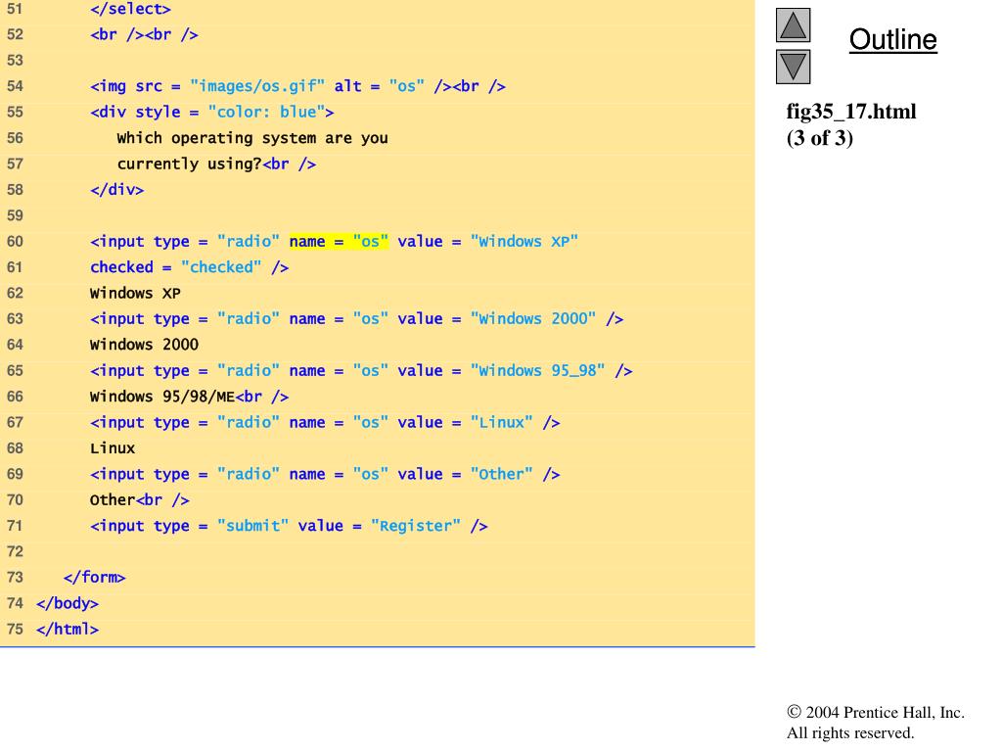Click the plain text 'Windows XP' on line 62
Screen dimensions: 1002x752
(x=135, y=294)
